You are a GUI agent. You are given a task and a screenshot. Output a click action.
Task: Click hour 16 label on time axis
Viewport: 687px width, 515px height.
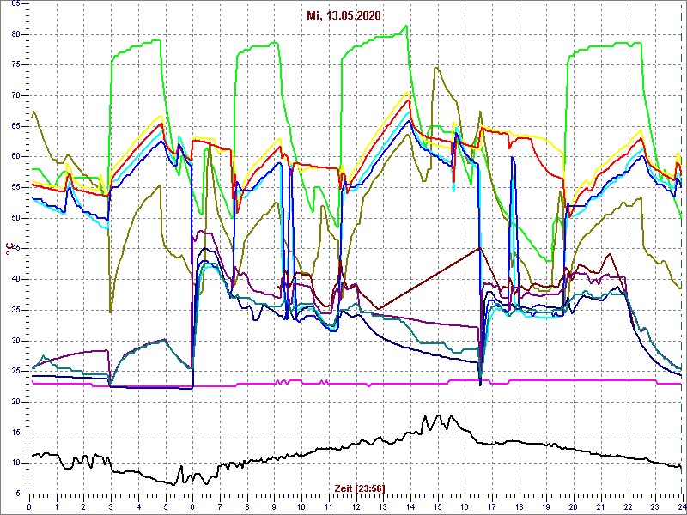click(x=465, y=506)
